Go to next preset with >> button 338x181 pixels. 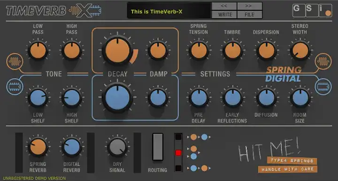point(249,6)
